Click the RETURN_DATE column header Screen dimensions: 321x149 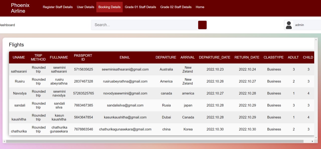(247, 57)
